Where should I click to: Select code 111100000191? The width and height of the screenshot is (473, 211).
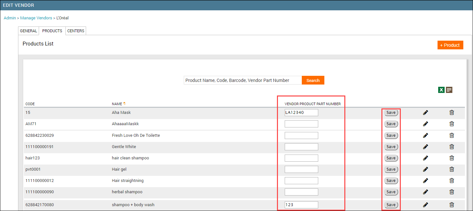40,146
